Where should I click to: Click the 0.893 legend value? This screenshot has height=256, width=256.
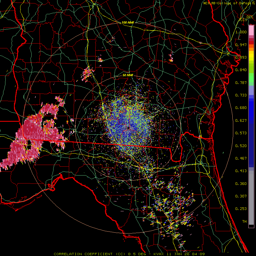tap(241, 57)
